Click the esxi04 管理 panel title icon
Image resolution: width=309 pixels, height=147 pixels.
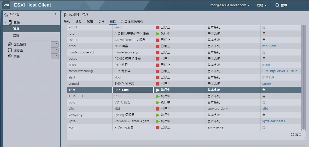click(65, 15)
